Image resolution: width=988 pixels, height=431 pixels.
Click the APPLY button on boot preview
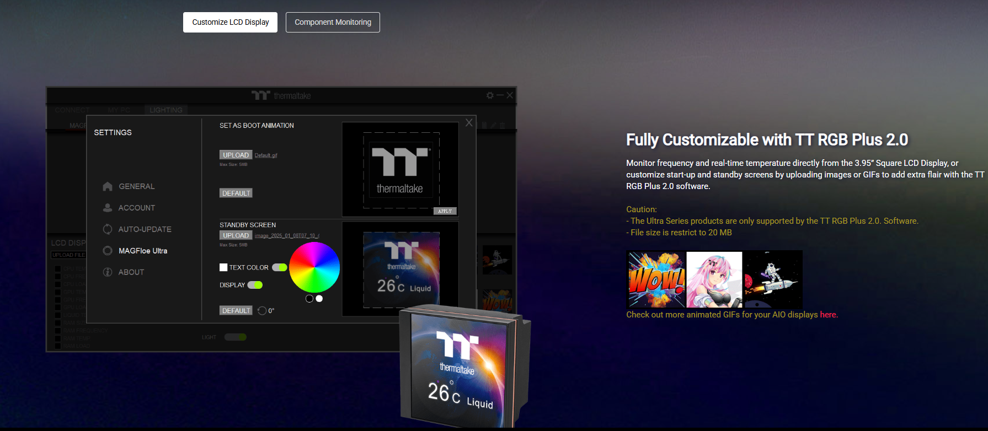point(445,211)
